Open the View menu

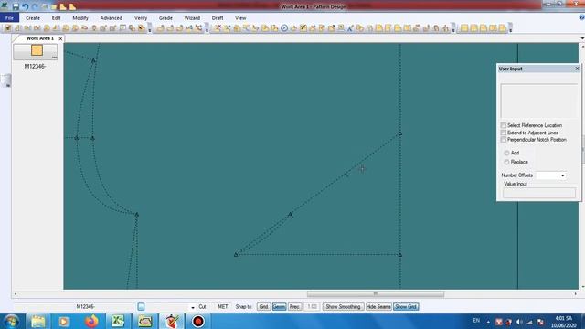(240, 17)
